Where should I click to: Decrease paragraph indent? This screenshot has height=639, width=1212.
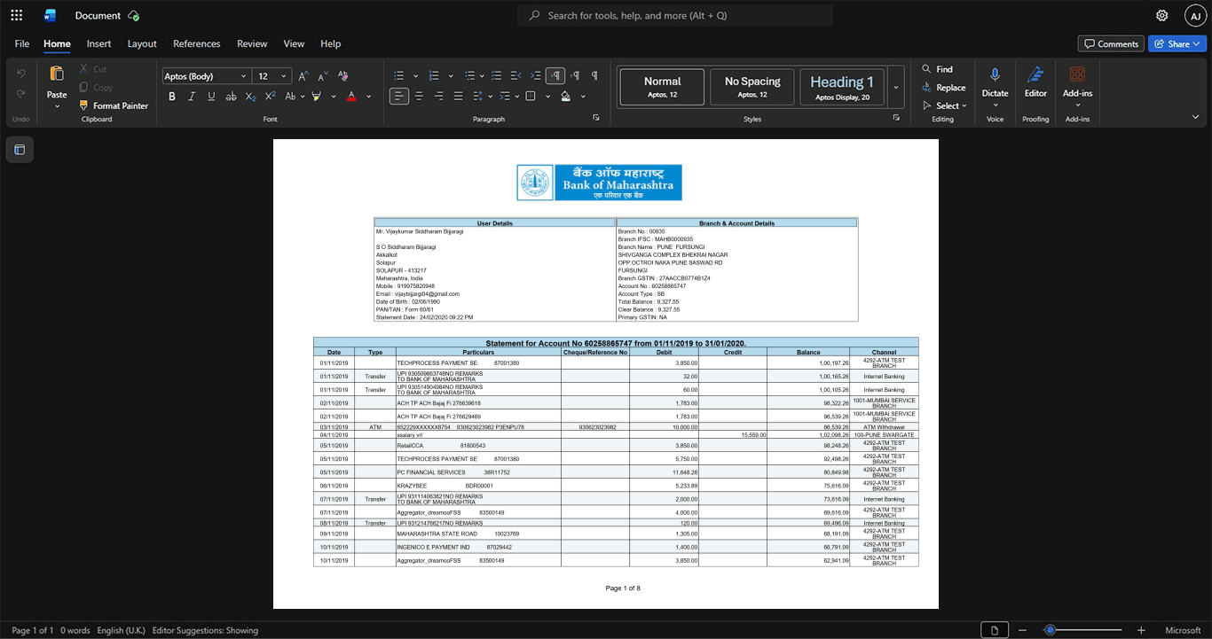point(515,76)
